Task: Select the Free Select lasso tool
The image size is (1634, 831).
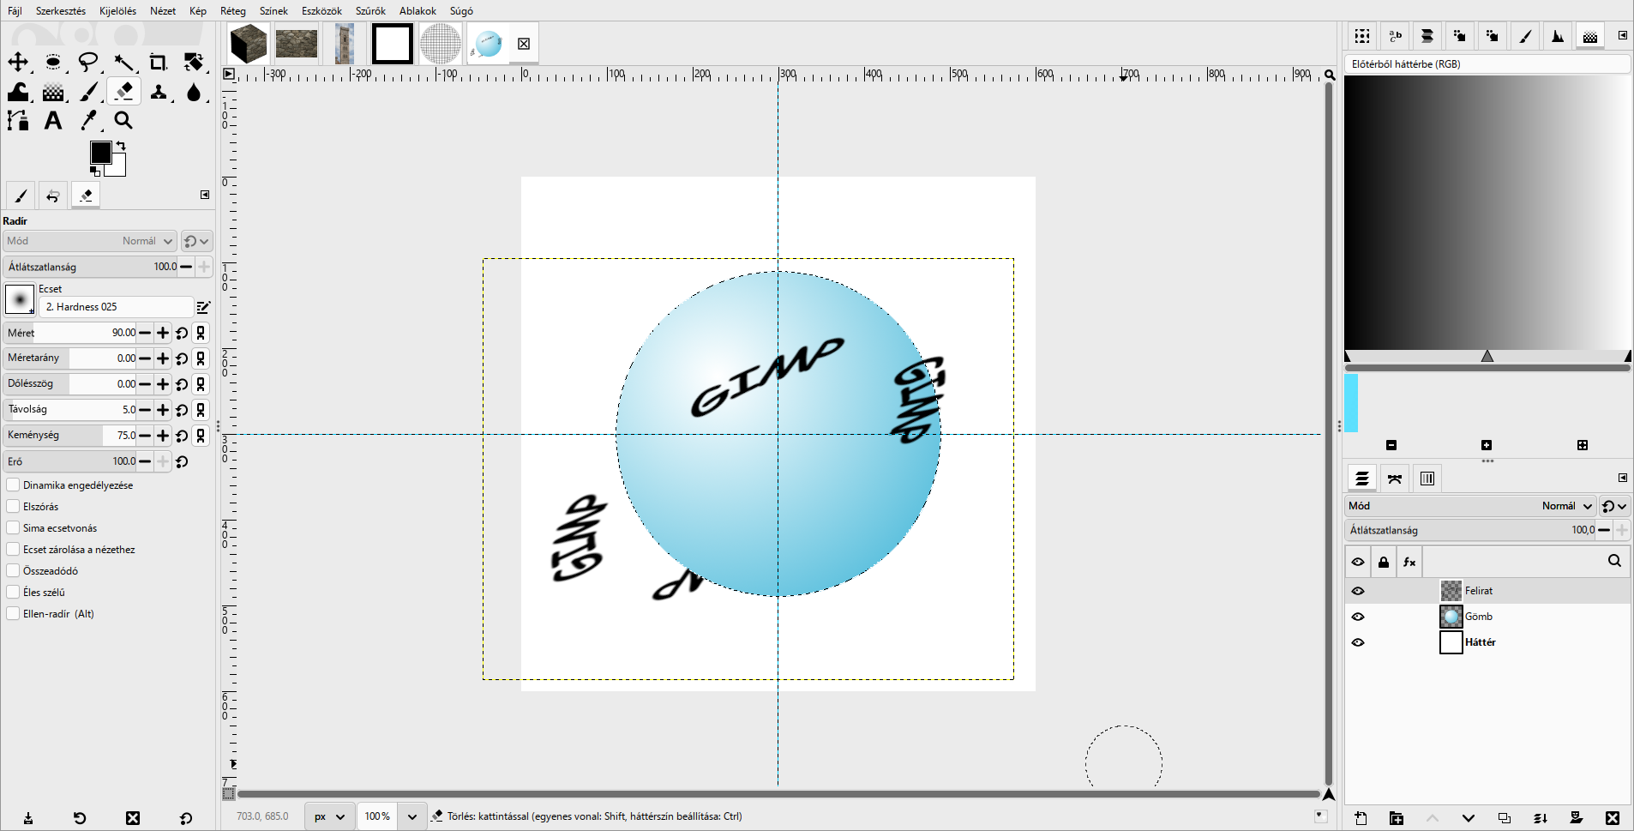Action: click(x=88, y=62)
